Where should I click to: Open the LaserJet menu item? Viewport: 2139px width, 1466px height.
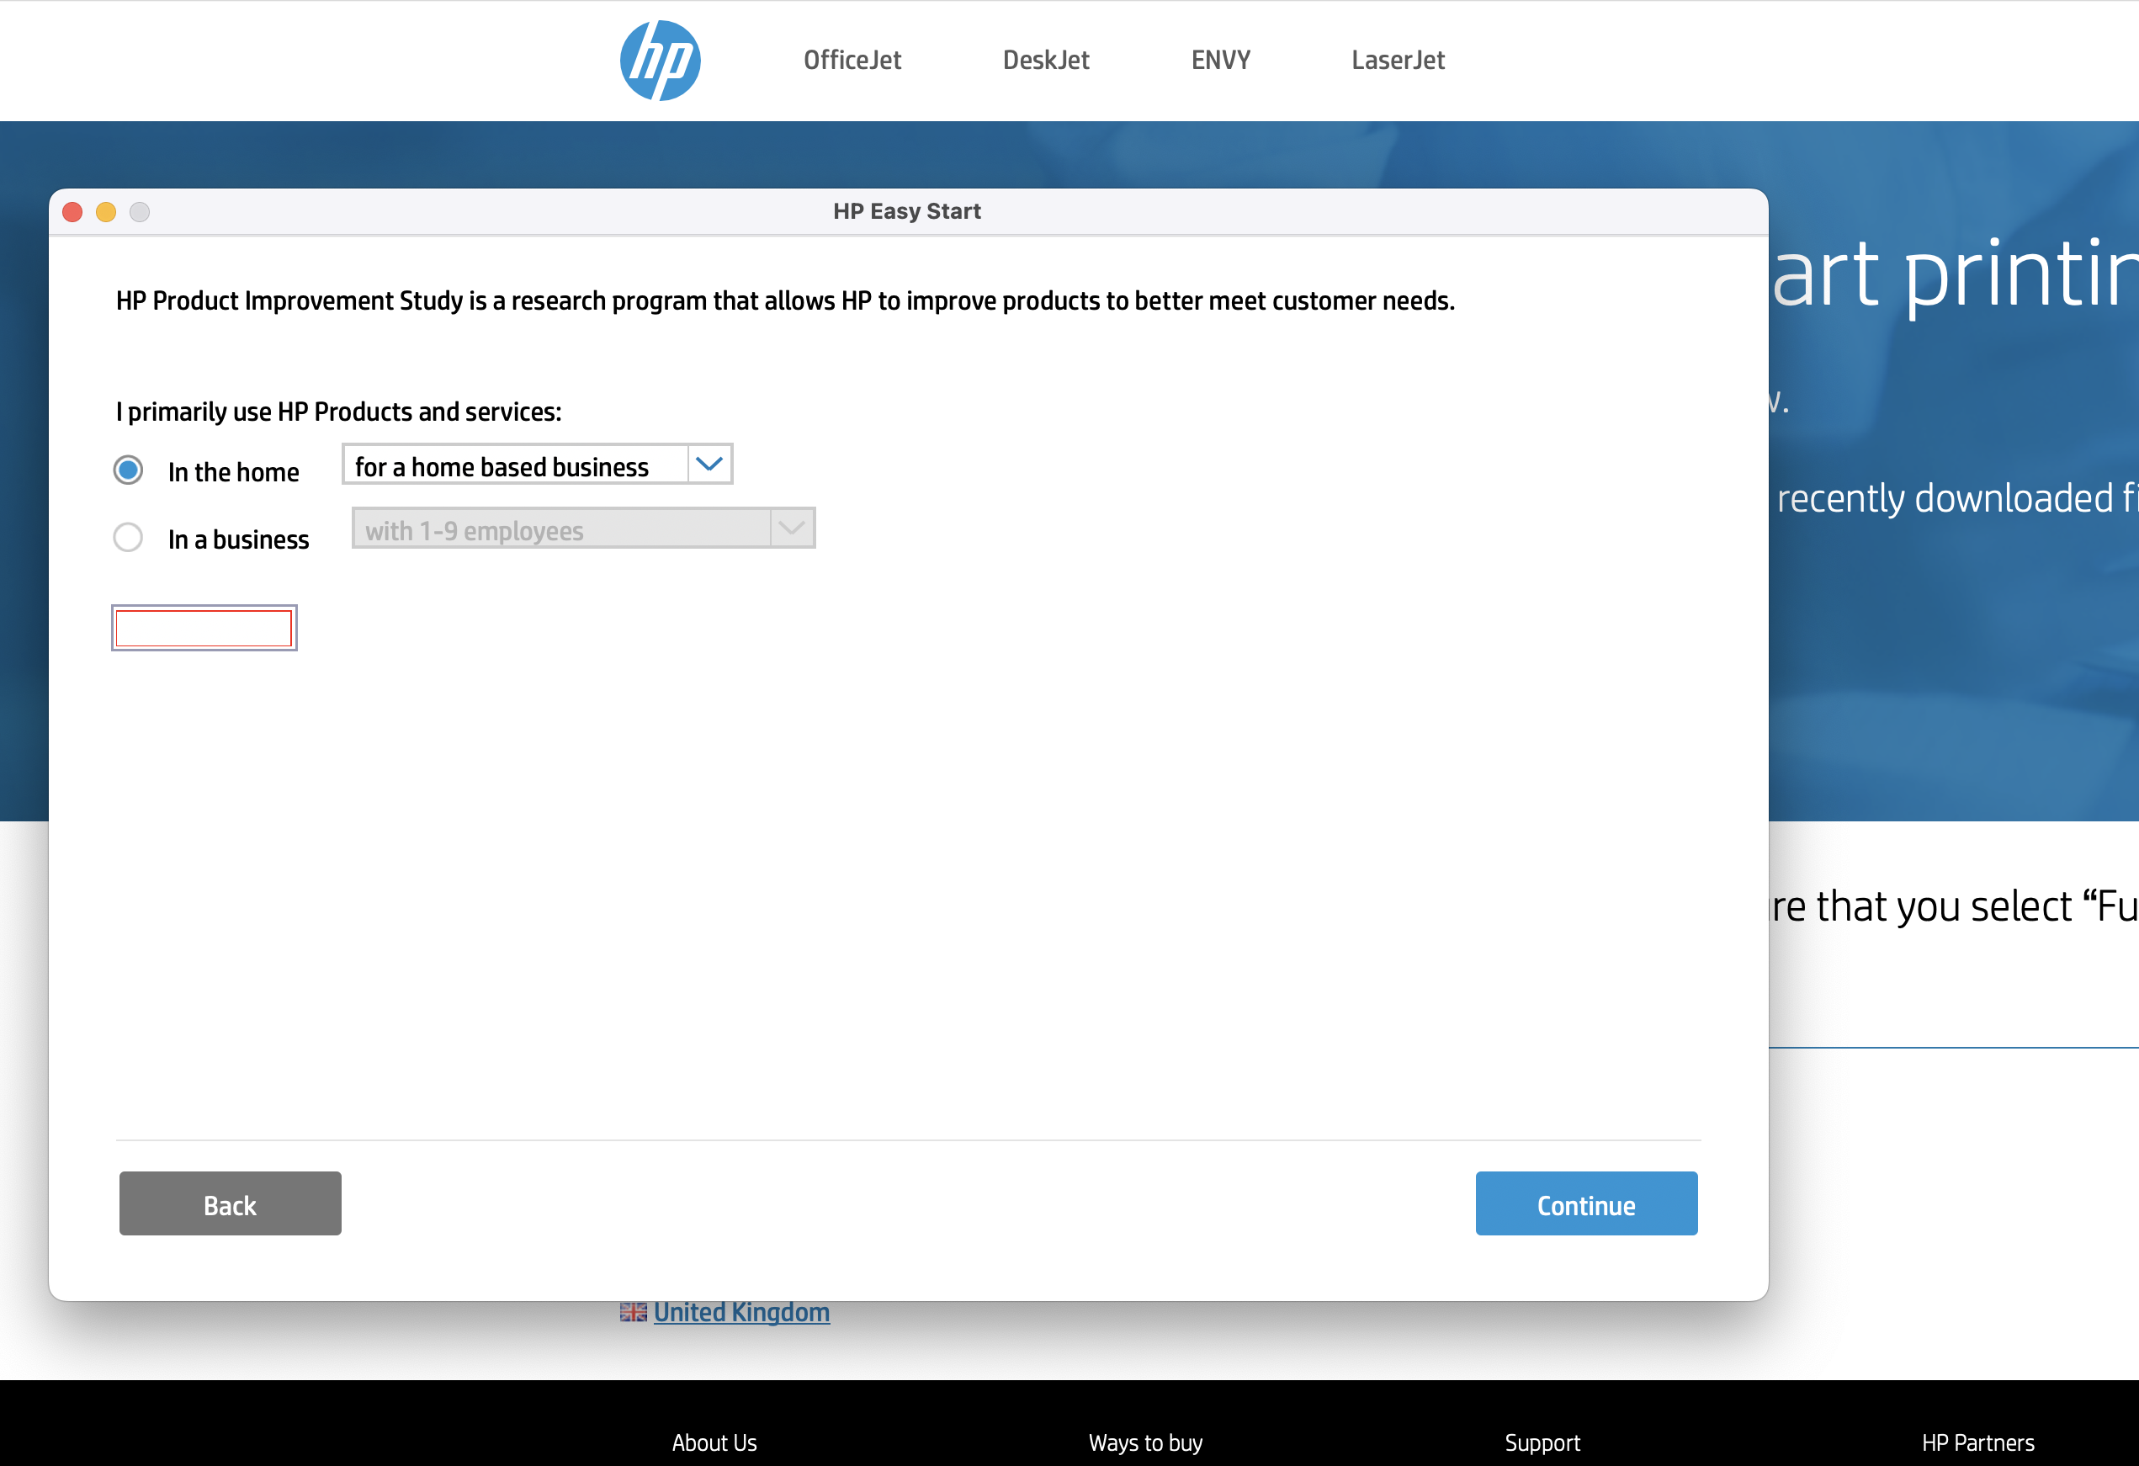(x=1397, y=61)
